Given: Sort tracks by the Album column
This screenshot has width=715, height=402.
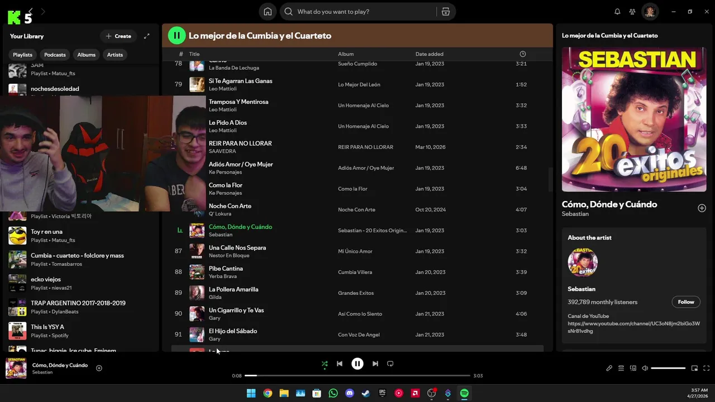Looking at the screenshot, I should pos(346,54).
